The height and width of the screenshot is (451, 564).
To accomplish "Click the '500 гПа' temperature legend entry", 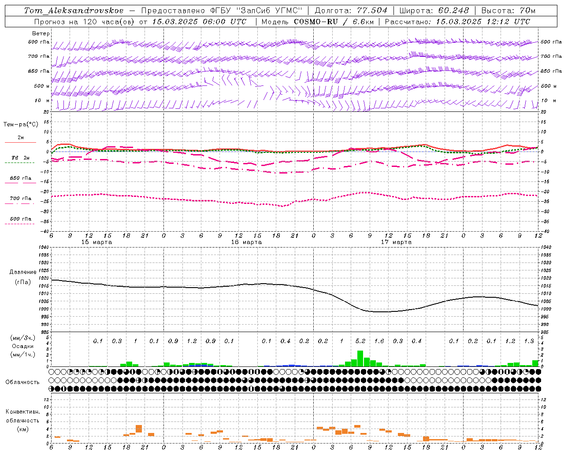I will (x=21, y=219).
